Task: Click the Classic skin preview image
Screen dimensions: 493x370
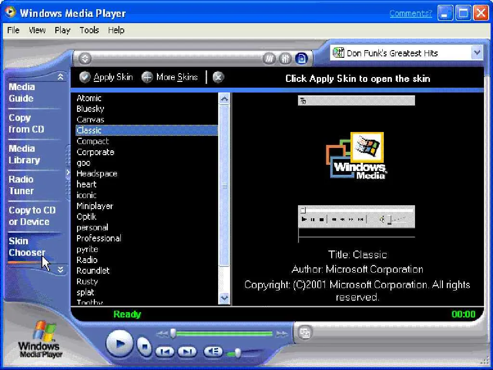Action: (356, 169)
